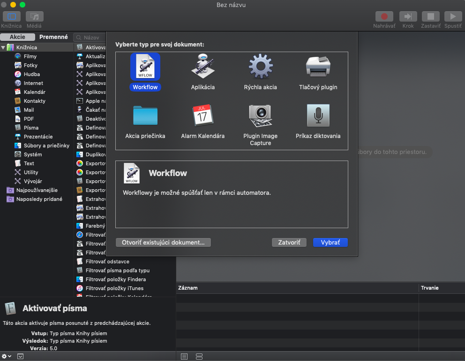
Task: Click Otvoriť existujúci dokument button
Action: 163,243
